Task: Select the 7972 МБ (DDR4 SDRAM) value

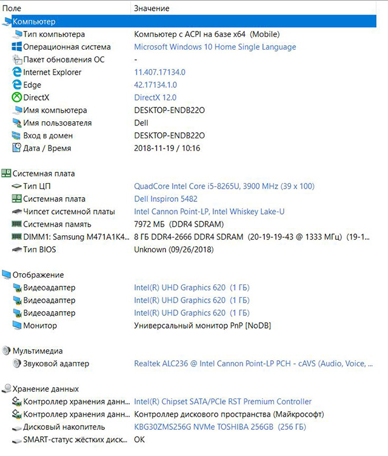Action: pos(179,224)
